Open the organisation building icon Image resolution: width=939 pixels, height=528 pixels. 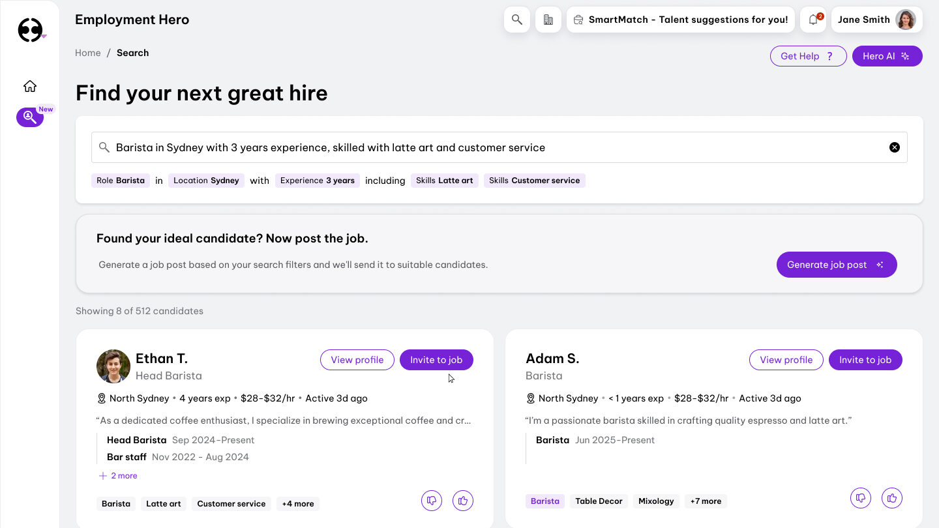coord(548,20)
